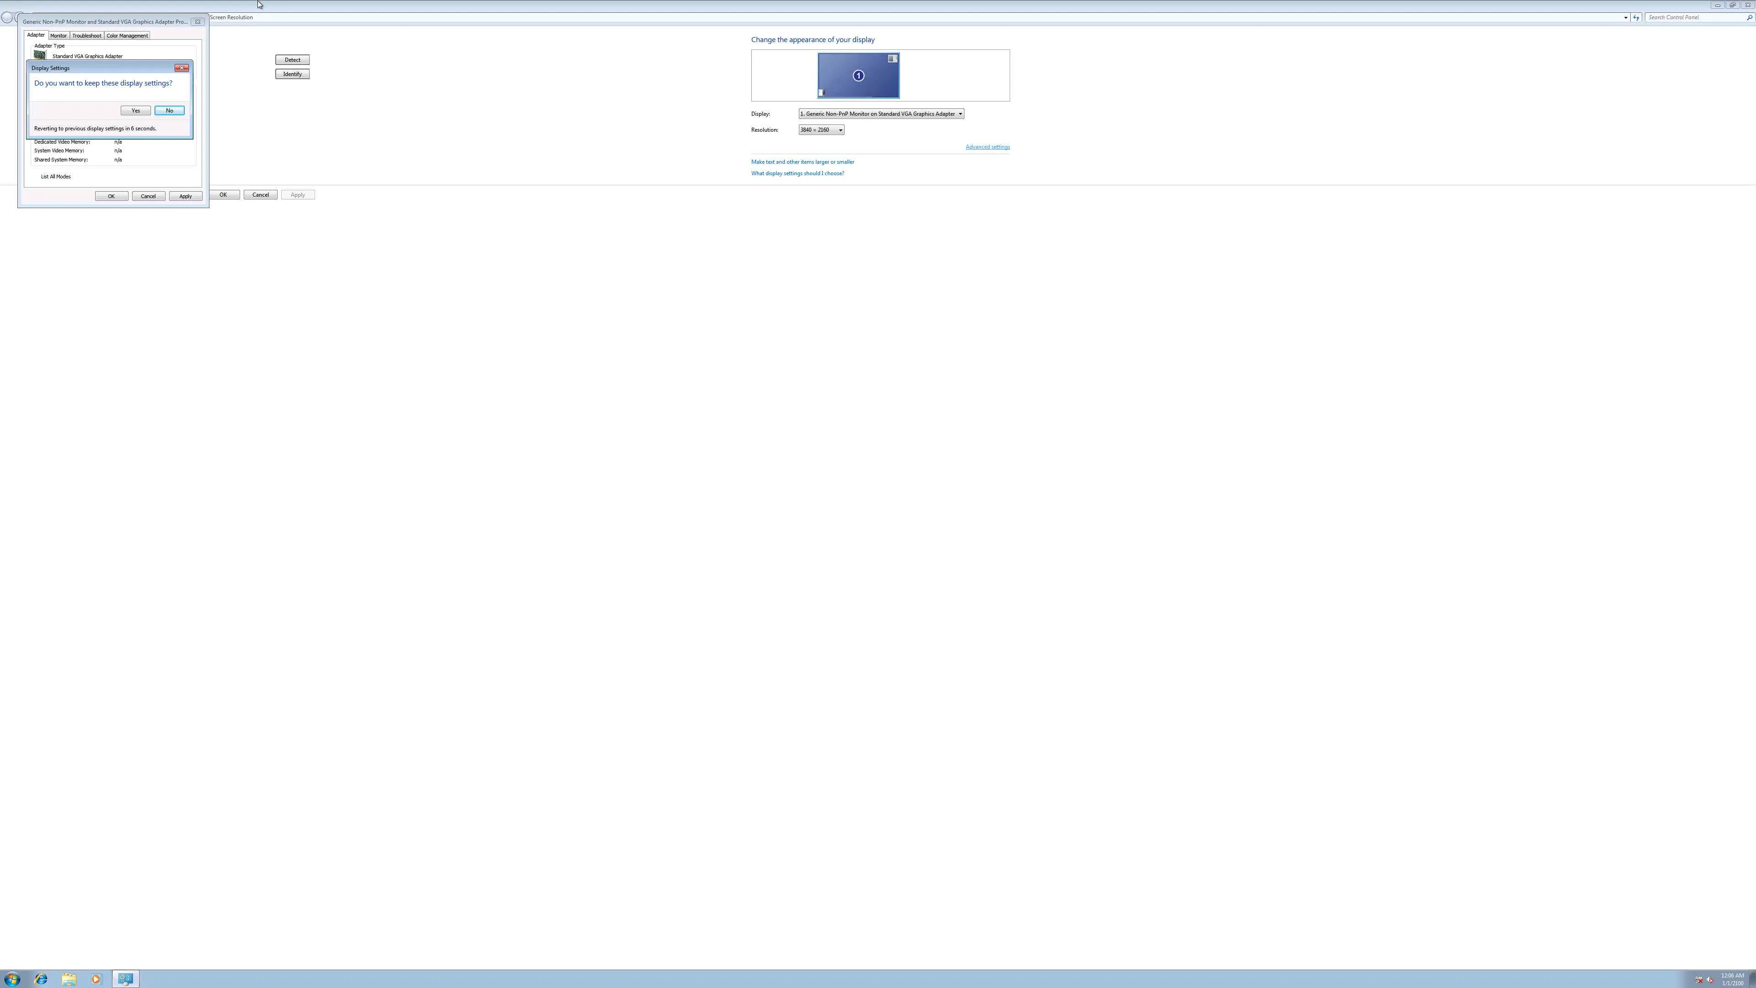
Task: Click the volume tray icon
Action: coord(1710,980)
